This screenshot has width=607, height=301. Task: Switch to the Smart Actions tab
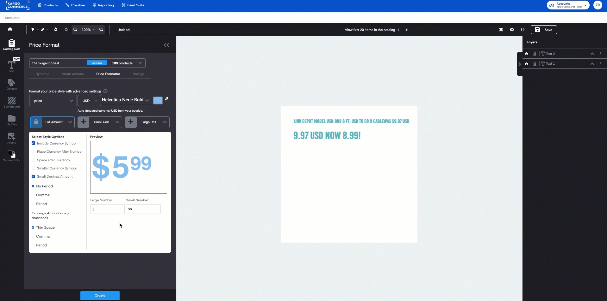[72, 74]
